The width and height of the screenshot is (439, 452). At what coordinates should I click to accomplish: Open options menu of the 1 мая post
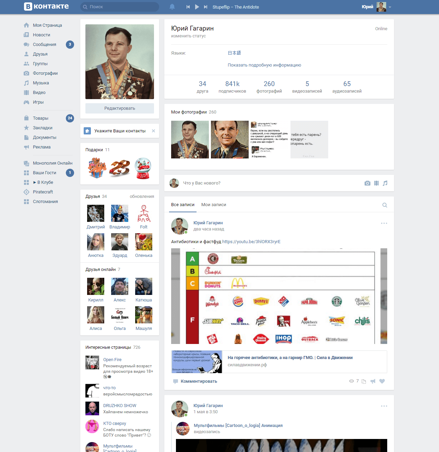[384, 406]
